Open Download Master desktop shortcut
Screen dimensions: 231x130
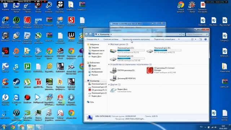coord(60,22)
